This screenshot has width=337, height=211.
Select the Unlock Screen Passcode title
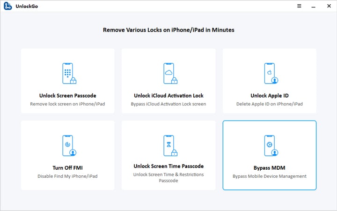[68, 96]
